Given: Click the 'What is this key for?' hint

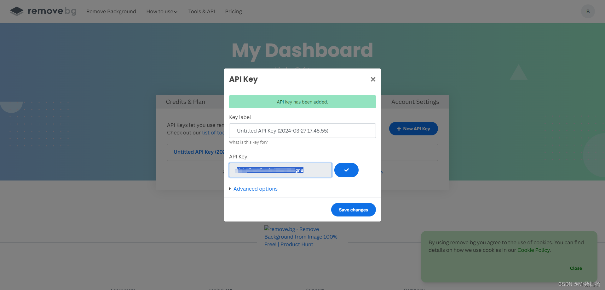Looking at the screenshot, I should pyautogui.click(x=248, y=142).
